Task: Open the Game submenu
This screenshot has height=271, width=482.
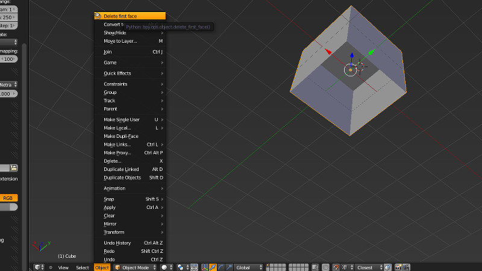Action: pos(130,63)
